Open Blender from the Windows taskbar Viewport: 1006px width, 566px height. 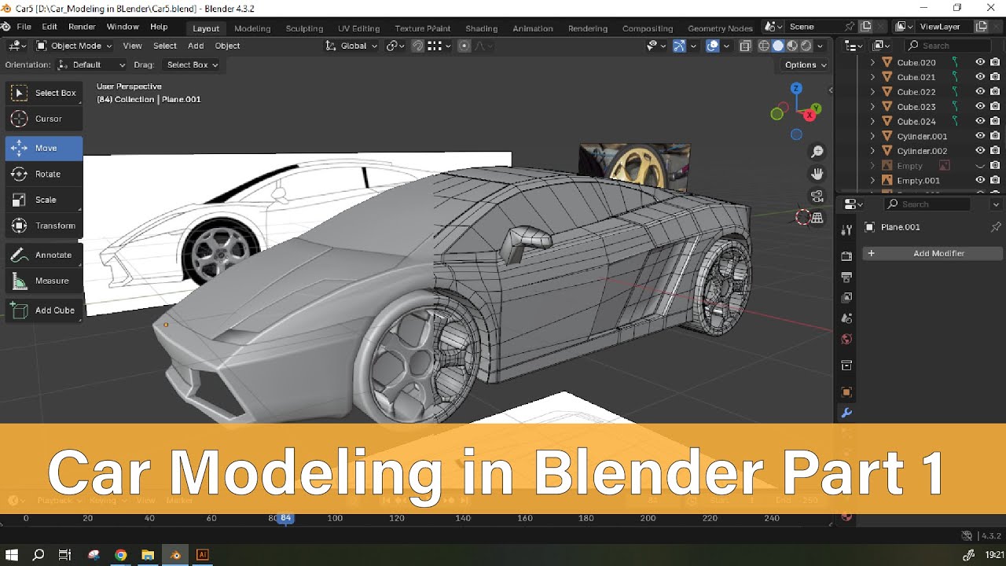175,555
